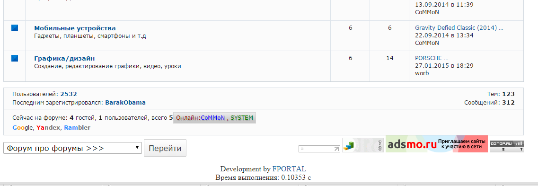Click the Google search engine link
Screen dimensions: 538x186
23,128
